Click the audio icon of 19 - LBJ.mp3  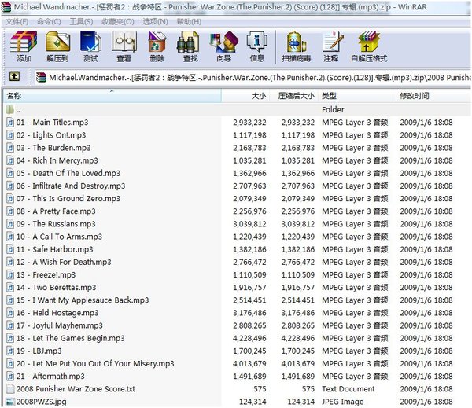click(10, 351)
